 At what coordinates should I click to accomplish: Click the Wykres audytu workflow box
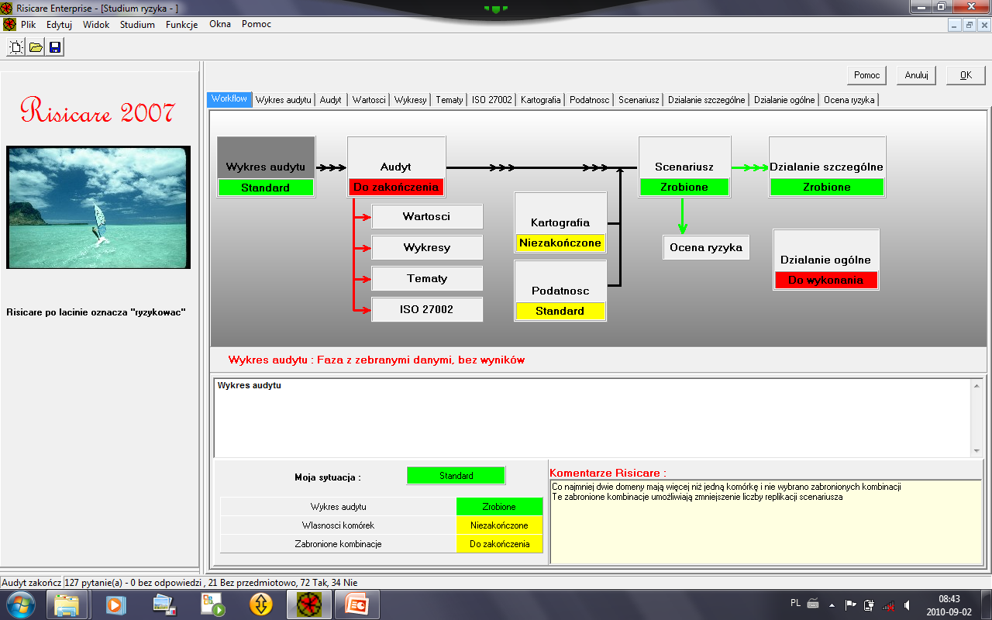(x=266, y=167)
